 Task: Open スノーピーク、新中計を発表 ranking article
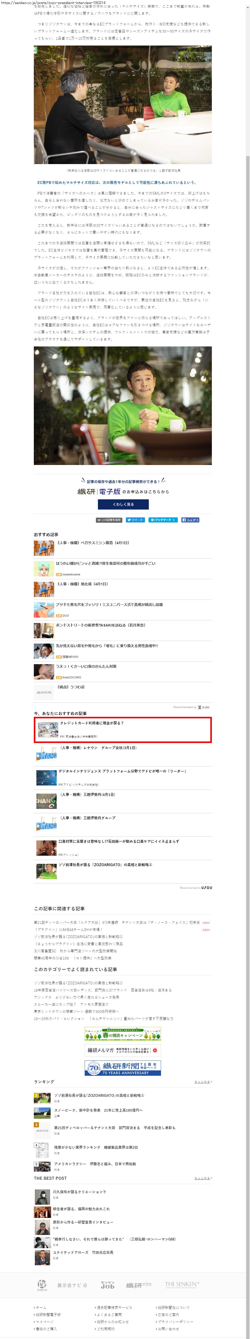[98, 1111]
